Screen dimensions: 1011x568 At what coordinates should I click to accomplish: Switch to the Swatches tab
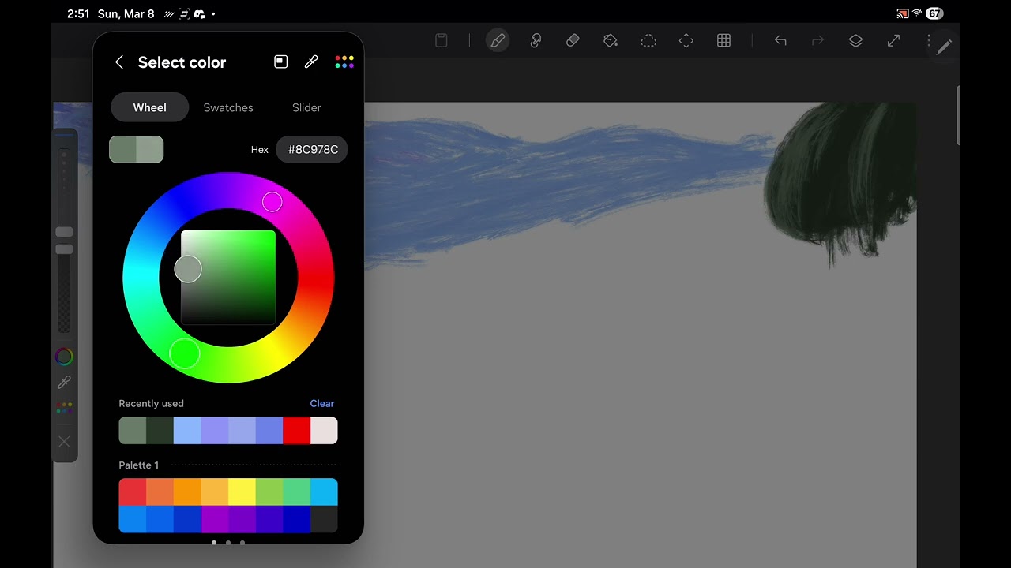click(228, 107)
